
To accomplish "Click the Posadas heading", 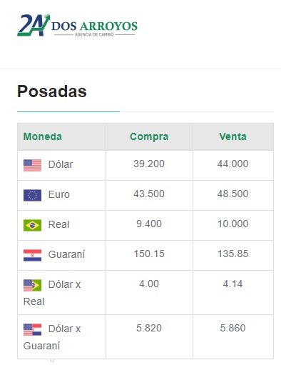I will point(52,91).
